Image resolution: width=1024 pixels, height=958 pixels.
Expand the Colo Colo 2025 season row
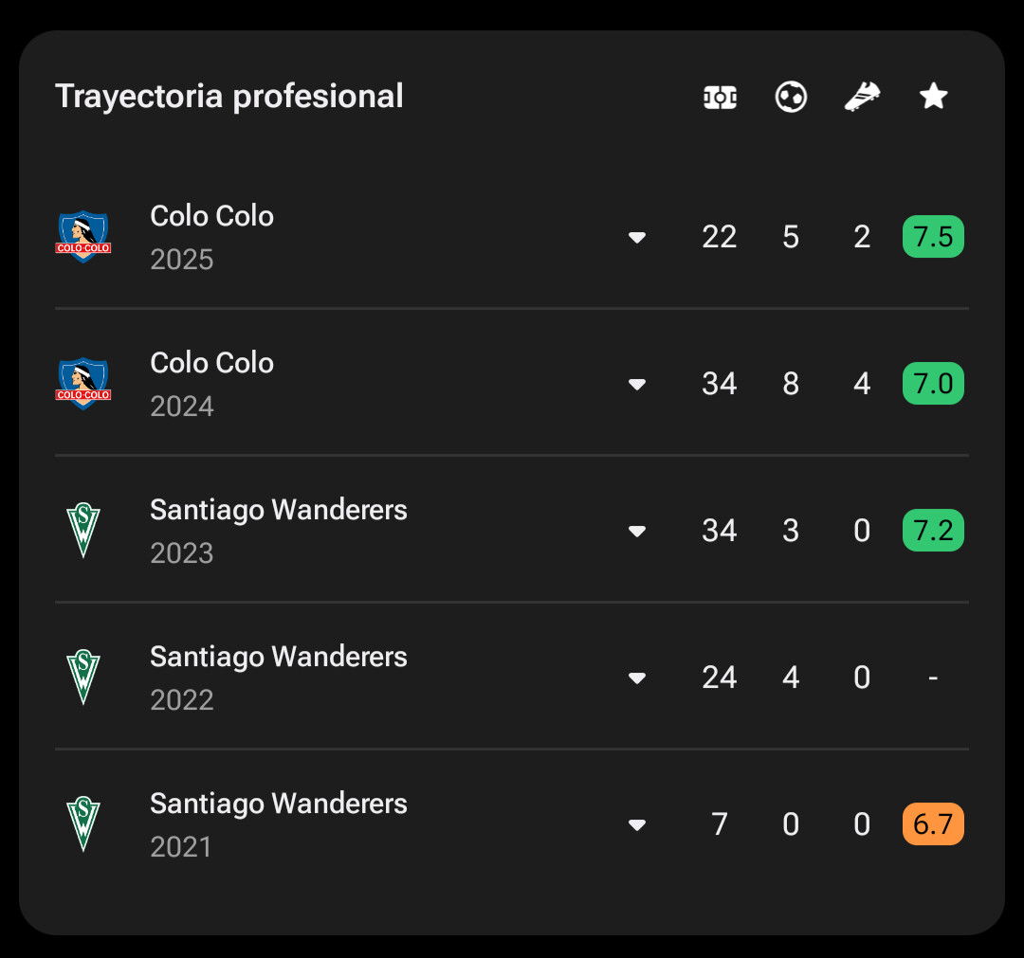pos(637,237)
